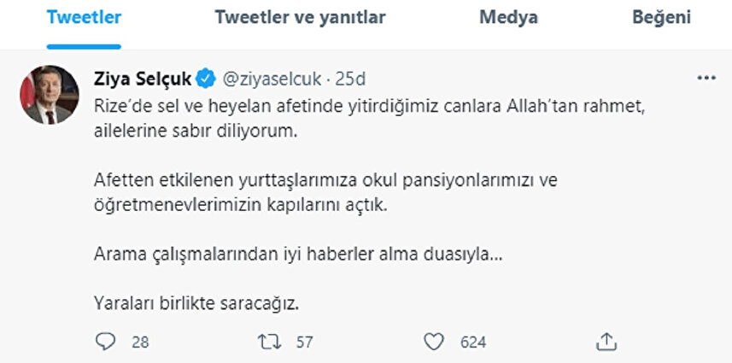This screenshot has width=732, height=363.
Task: Click the 624 likes count
Action: tap(472, 343)
